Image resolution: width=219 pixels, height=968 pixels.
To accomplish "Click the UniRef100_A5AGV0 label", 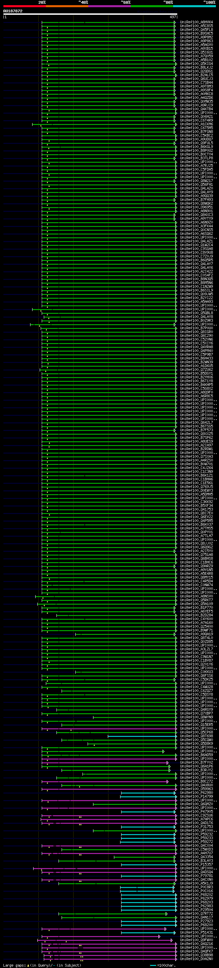I will click(196, 45).
